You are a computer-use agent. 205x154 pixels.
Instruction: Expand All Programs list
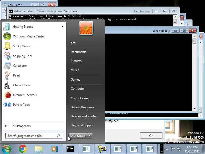pyautogui.click(x=22, y=126)
